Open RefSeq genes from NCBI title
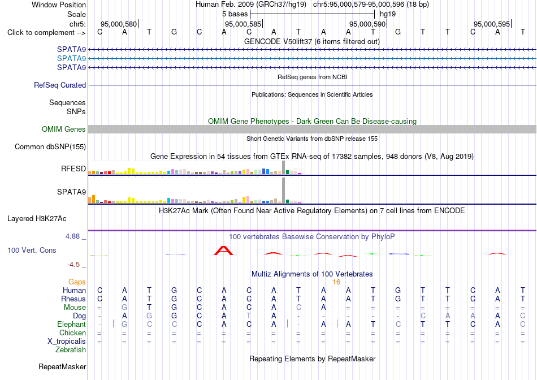 pos(312,77)
